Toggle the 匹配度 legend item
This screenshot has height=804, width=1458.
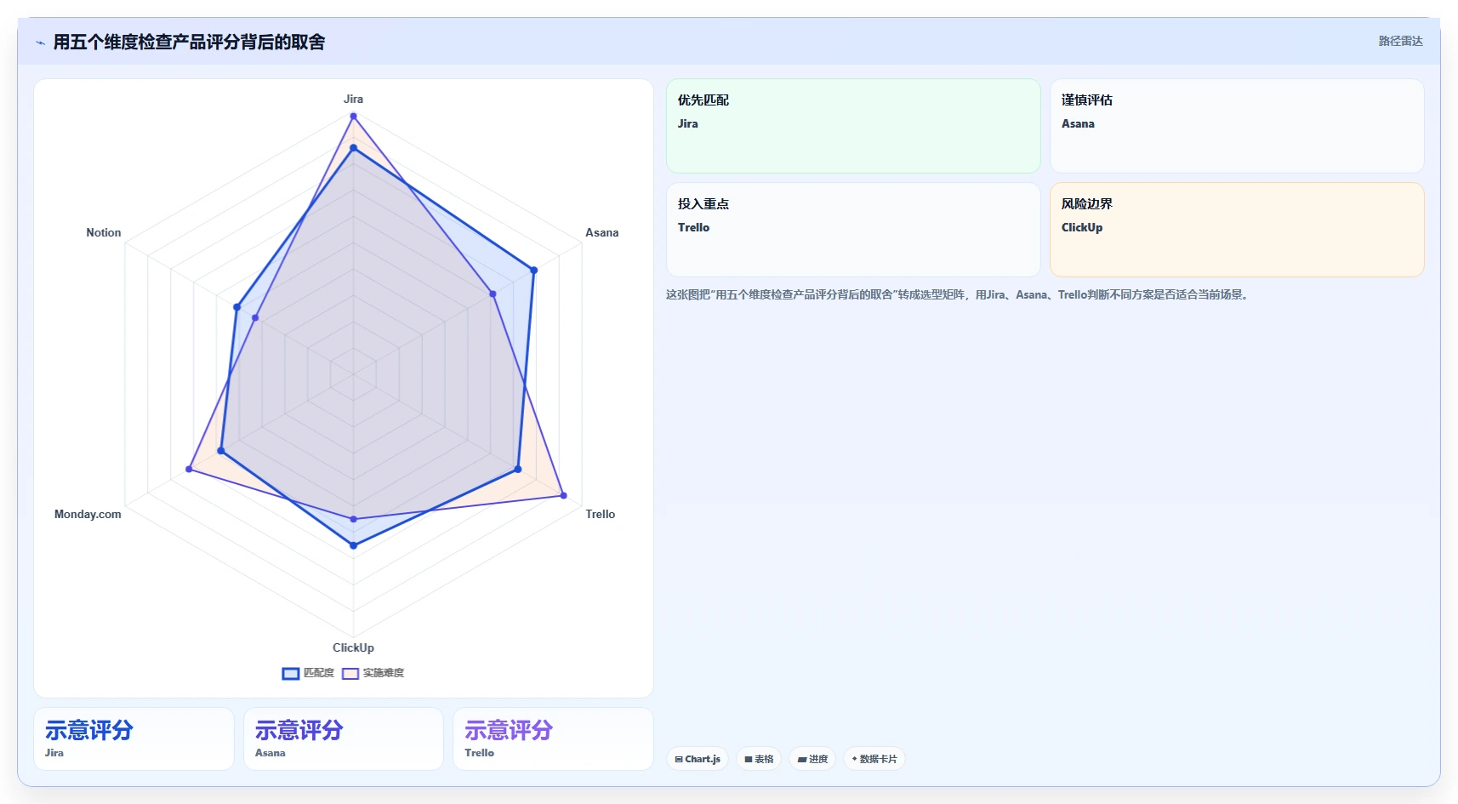click(308, 673)
